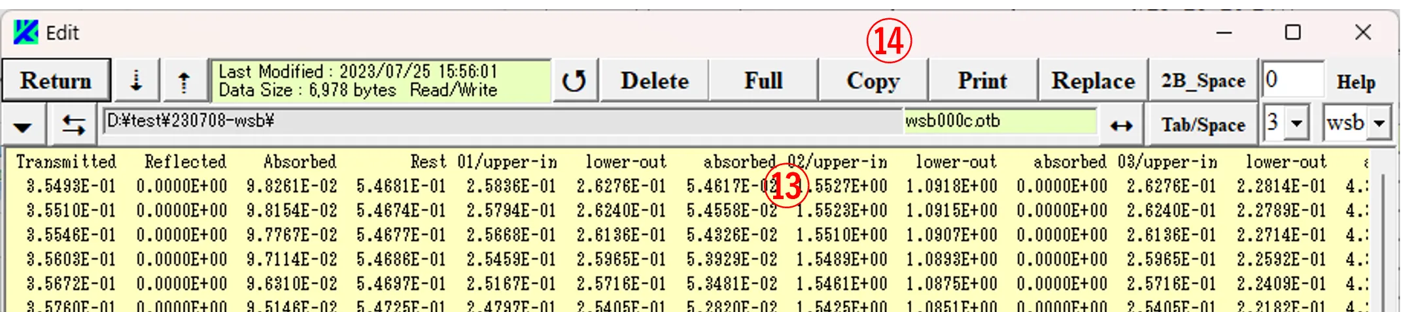1403x312 pixels.
Task: Click the Full button
Action: (x=763, y=81)
